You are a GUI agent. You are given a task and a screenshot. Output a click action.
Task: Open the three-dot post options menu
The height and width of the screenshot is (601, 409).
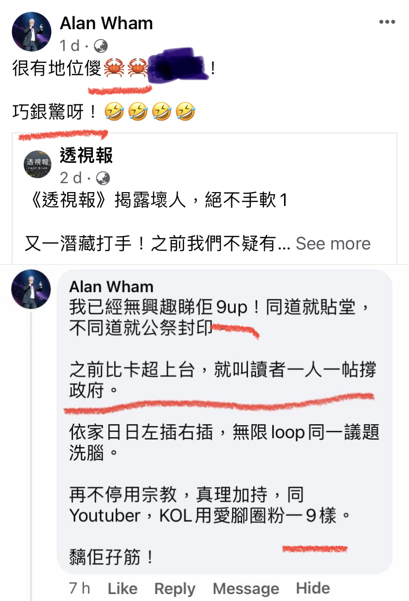[x=387, y=22]
